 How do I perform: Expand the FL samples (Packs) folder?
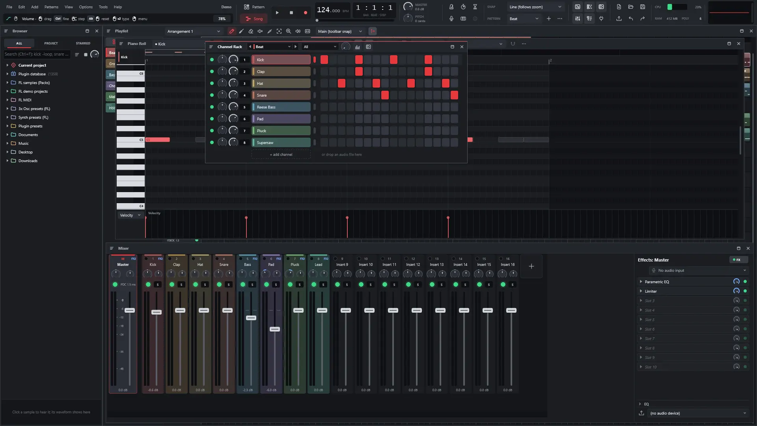(x=7, y=82)
